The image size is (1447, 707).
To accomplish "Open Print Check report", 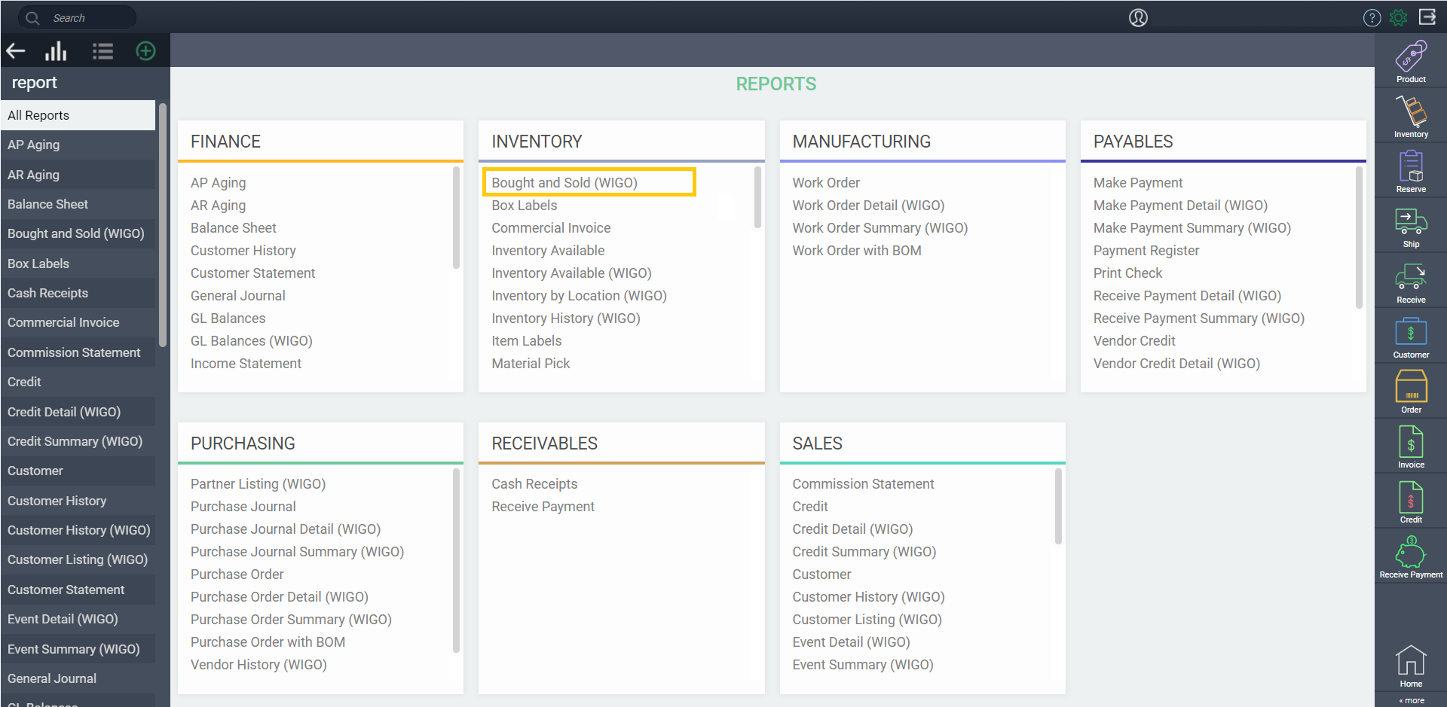I will click(x=1127, y=273).
